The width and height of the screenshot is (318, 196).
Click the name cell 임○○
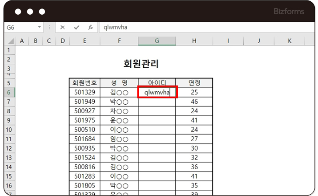pyautogui.click(x=119, y=139)
